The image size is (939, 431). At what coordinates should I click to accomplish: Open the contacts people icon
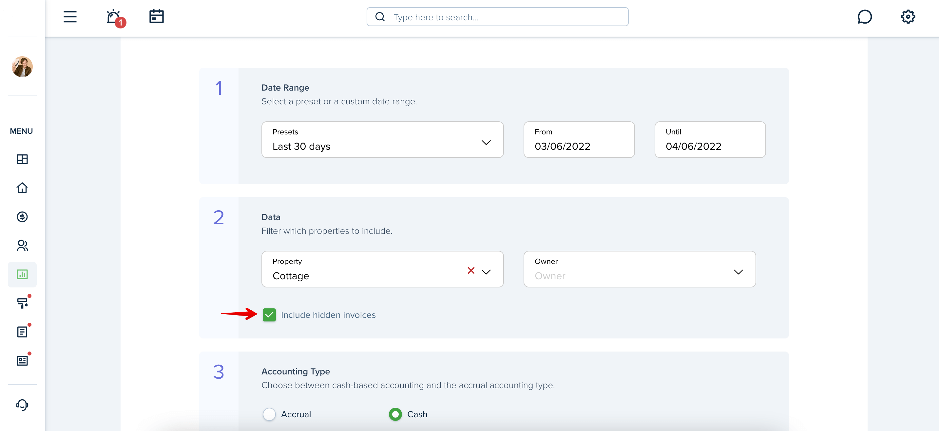pos(22,246)
